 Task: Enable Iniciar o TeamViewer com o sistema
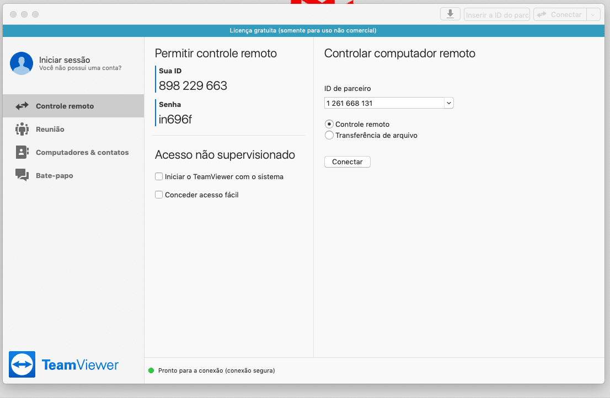click(x=159, y=176)
